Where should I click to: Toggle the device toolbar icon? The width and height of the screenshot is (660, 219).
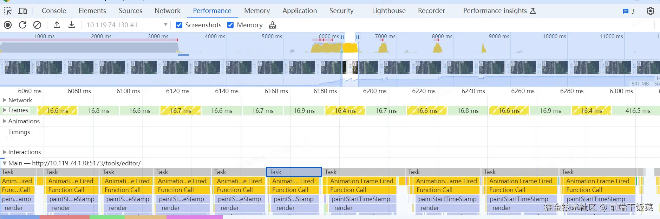click(22, 11)
